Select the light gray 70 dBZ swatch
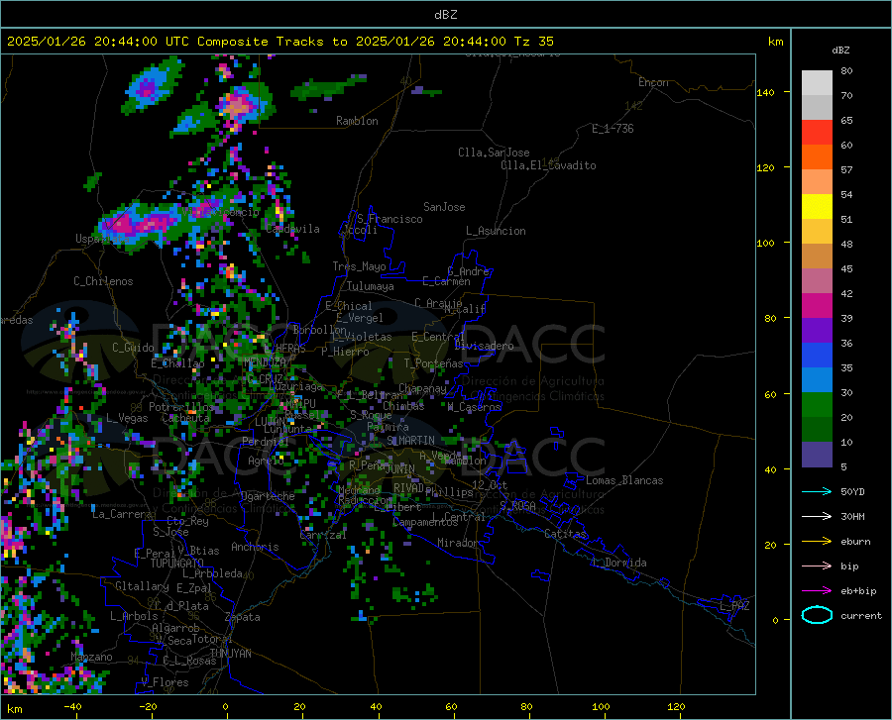This screenshot has height=720, width=892. (817, 83)
